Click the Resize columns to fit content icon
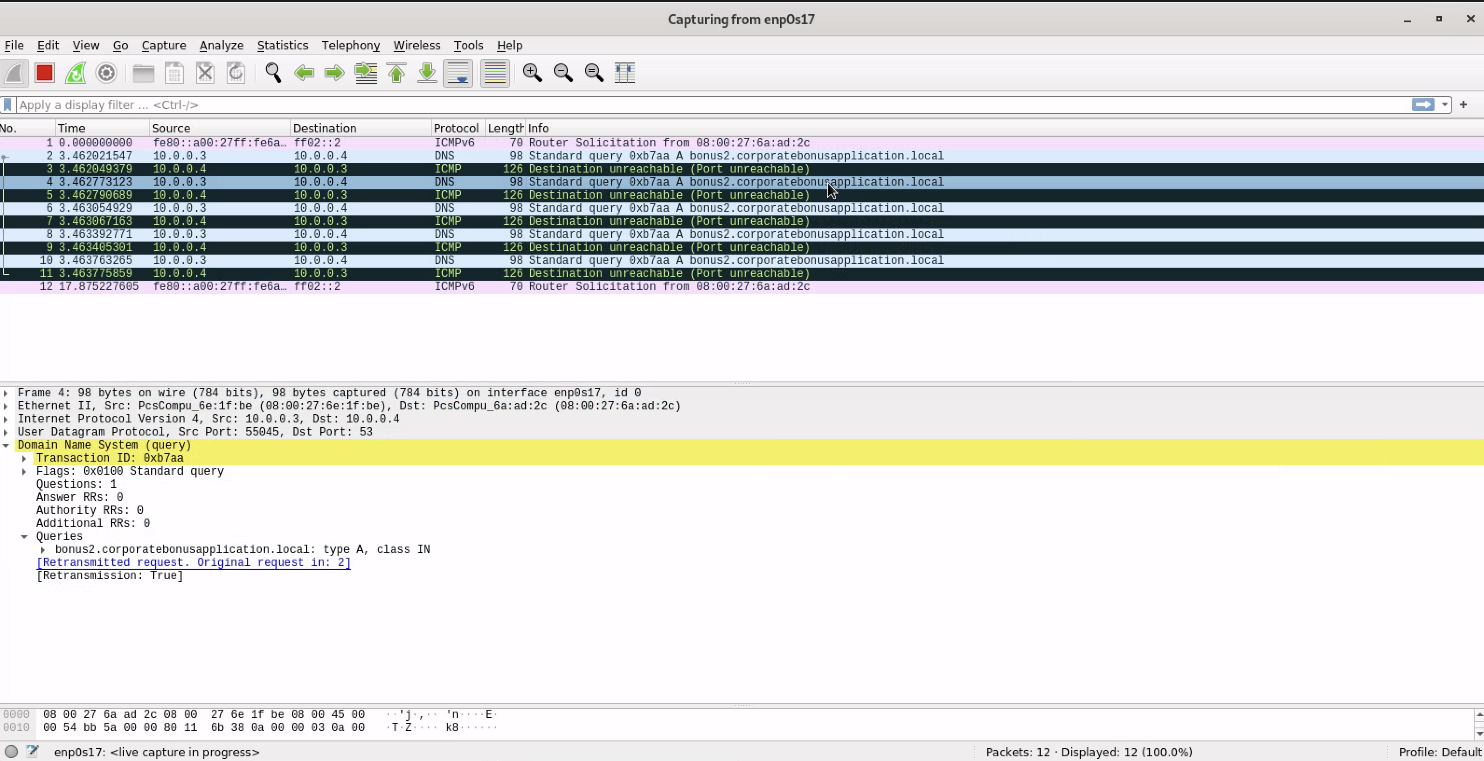 point(625,73)
